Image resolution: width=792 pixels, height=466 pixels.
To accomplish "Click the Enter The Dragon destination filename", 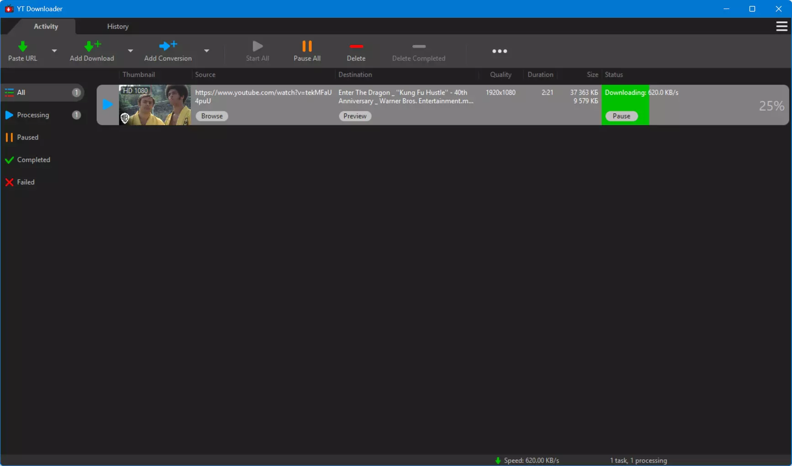I will (406, 97).
